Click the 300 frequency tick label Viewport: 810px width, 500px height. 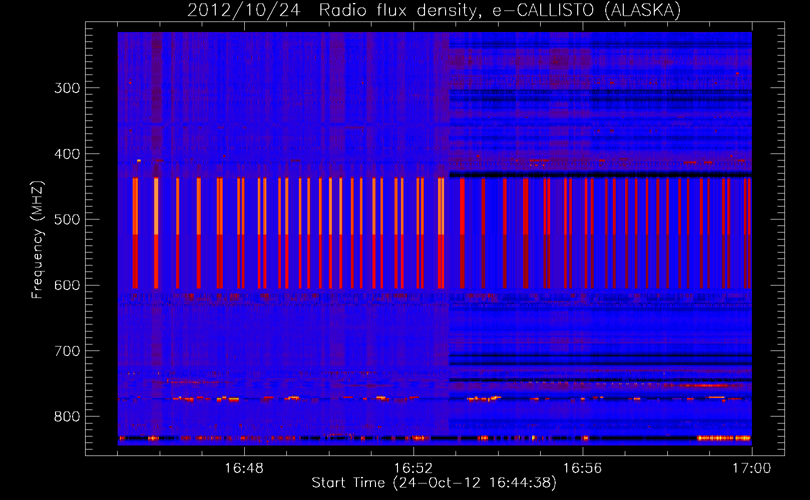pyautogui.click(x=67, y=88)
